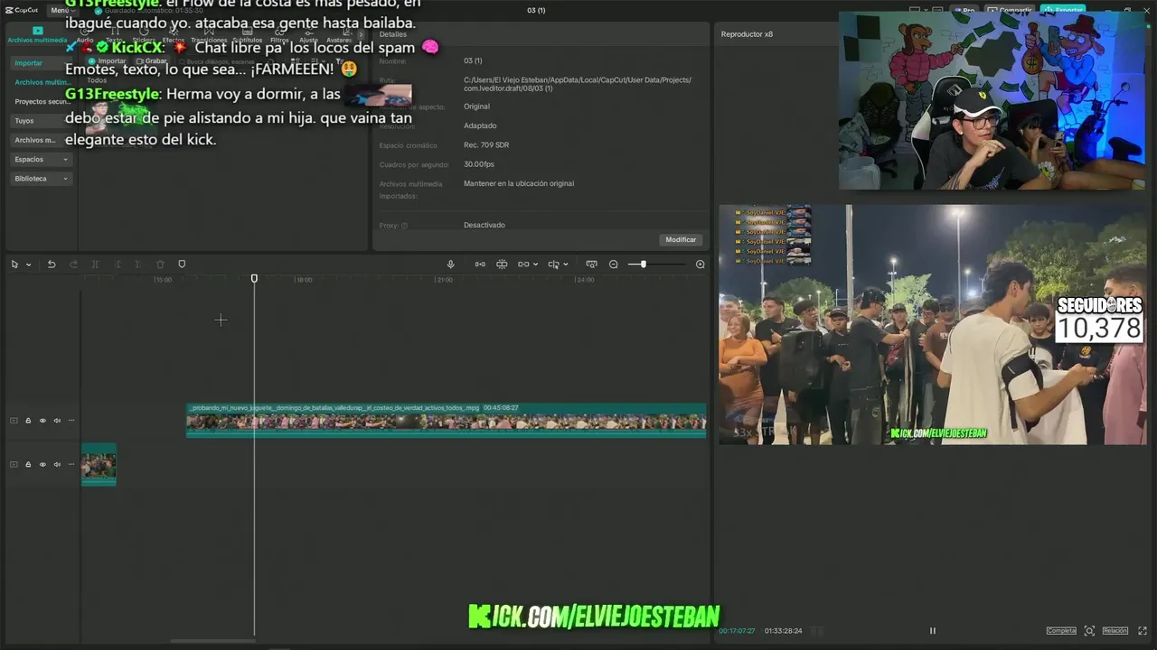Viewport: 1157px width, 650px height.
Task: Hide the lower track with its eye icon
Action: click(42, 465)
